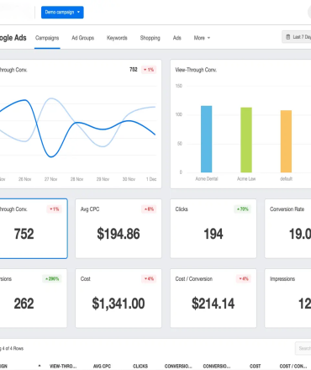Click the table Search field

pos(303,348)
